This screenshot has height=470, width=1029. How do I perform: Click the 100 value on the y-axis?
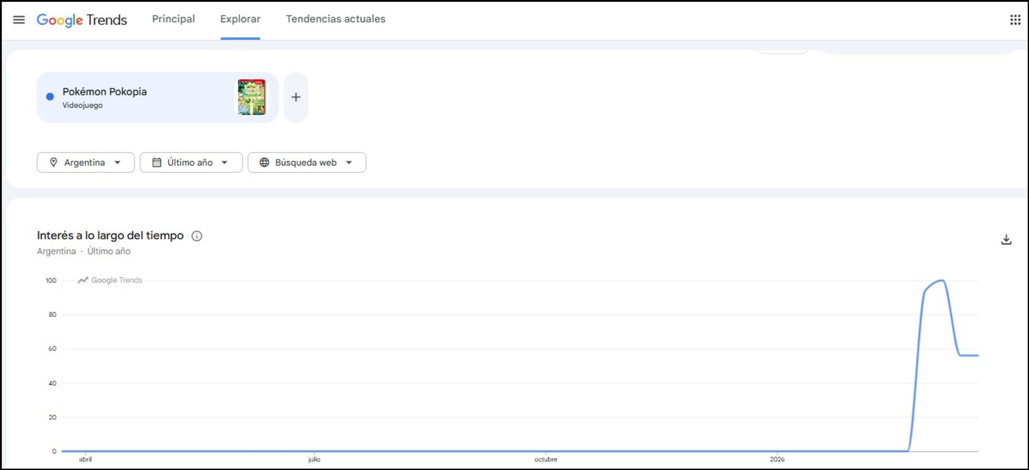pos(51,281)
